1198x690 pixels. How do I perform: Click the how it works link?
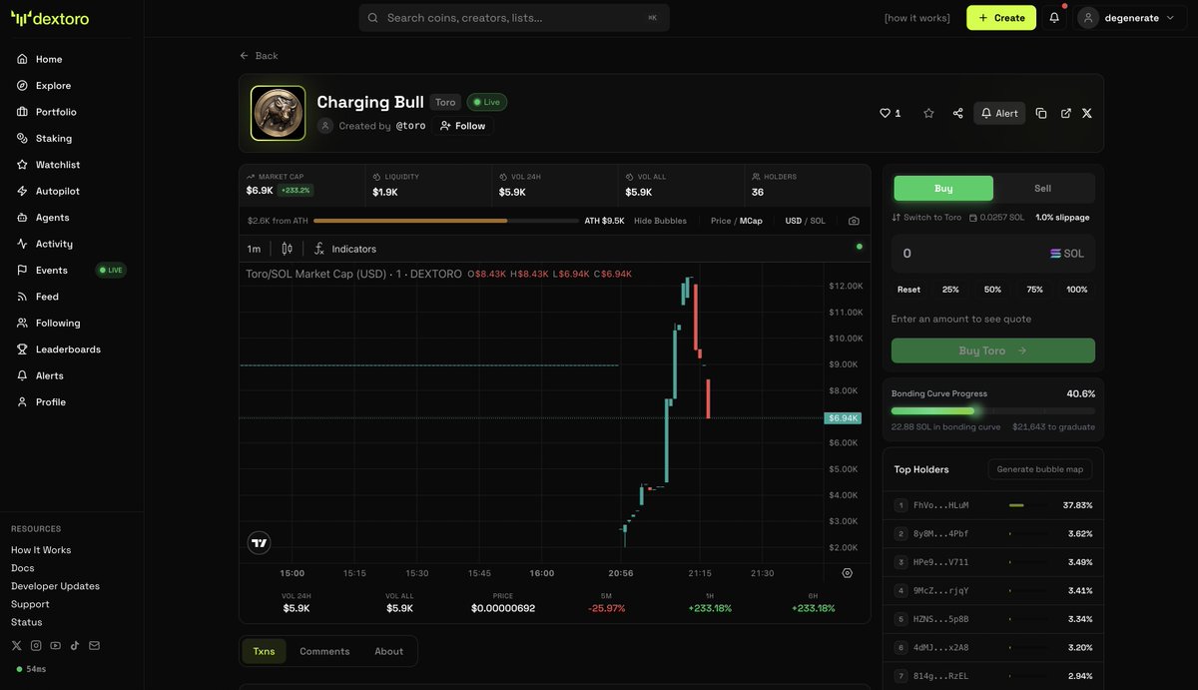click(917, 18)
